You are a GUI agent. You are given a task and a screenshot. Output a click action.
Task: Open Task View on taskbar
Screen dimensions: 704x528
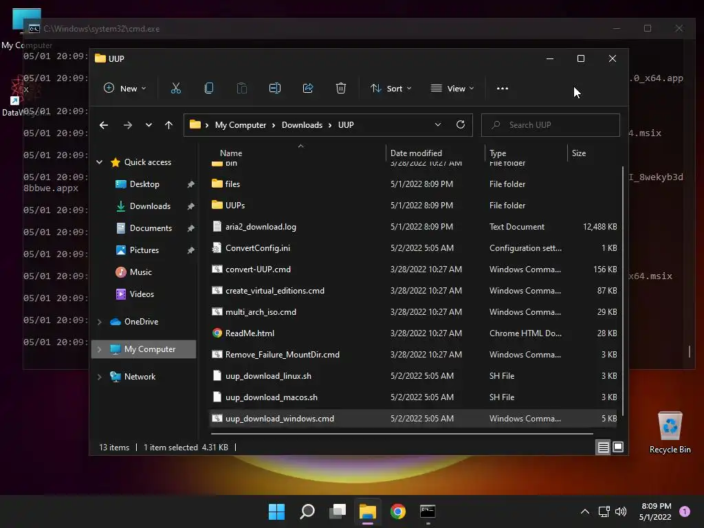pos(338,511)
